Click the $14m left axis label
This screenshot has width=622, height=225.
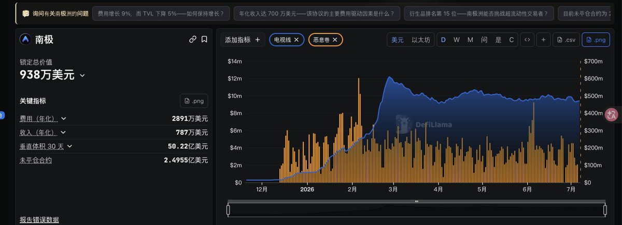[235, 62]
